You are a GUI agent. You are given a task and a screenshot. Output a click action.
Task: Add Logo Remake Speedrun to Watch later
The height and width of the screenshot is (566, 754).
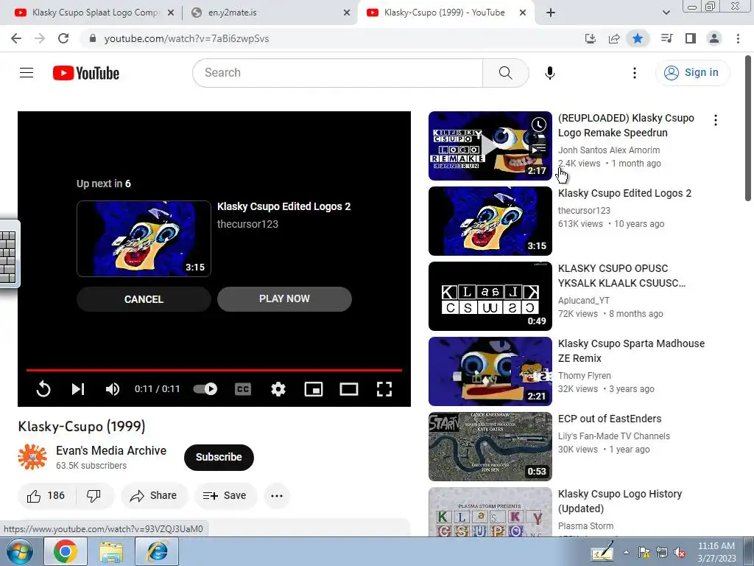coord(538,125)
